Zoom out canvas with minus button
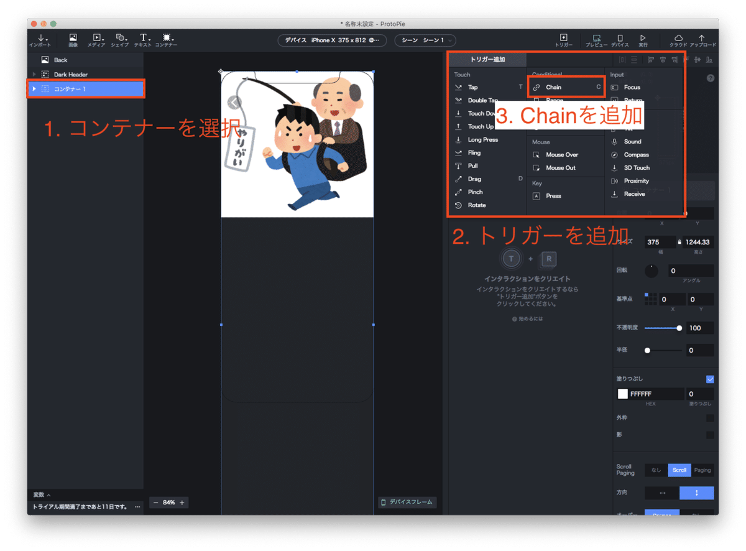This screenshot has height=551, width=746. click(x=156, y=502)
